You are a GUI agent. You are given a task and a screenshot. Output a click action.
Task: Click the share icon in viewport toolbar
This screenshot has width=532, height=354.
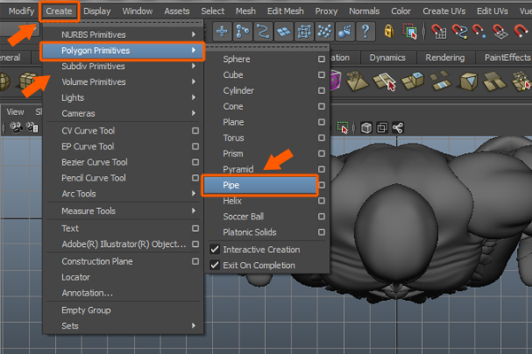pyautogui.click(x=397, y=127)
